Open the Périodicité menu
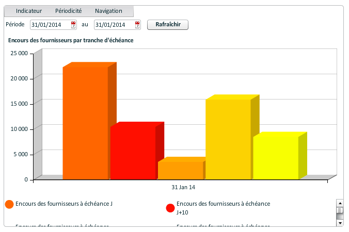 pyautogui.click(x=68, y=11)
